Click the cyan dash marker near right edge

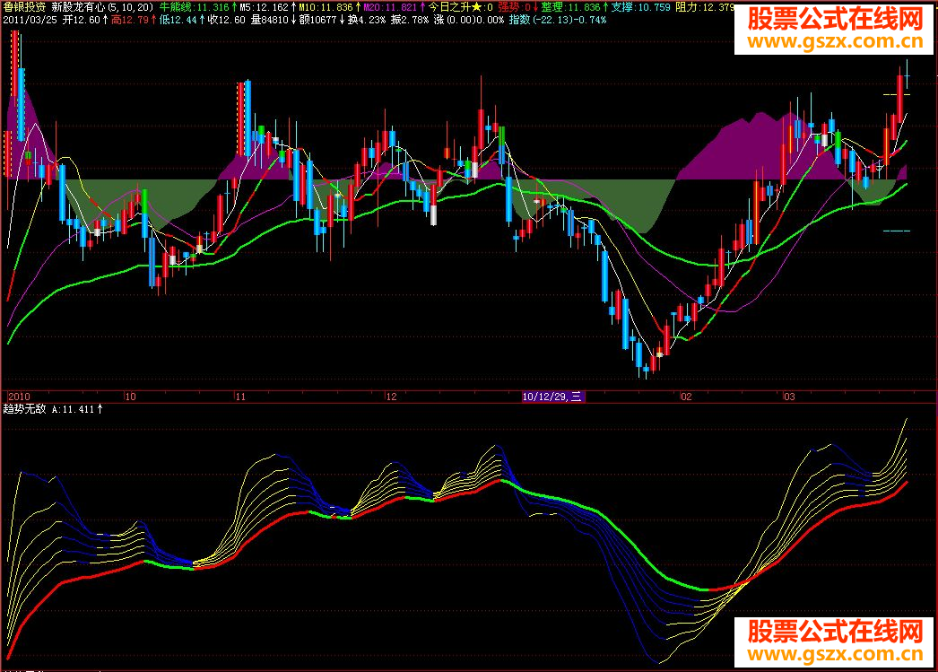pos(897,231)
